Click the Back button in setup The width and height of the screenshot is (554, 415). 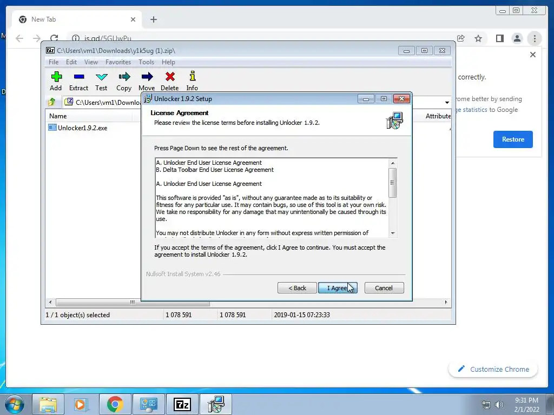(297, 288)
